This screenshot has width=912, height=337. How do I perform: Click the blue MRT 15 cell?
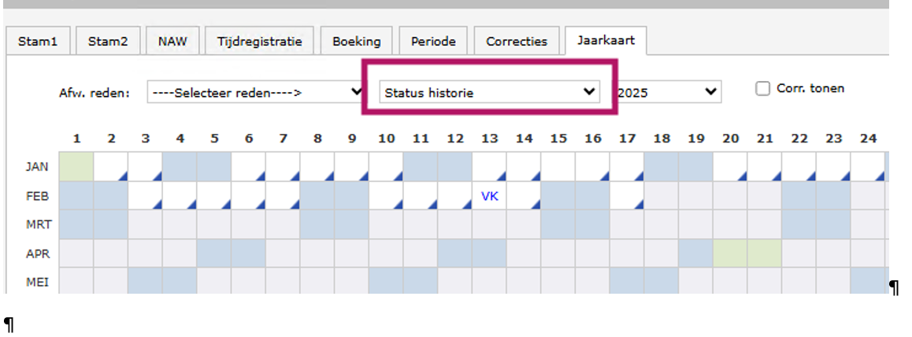click(x=558, y=225)
